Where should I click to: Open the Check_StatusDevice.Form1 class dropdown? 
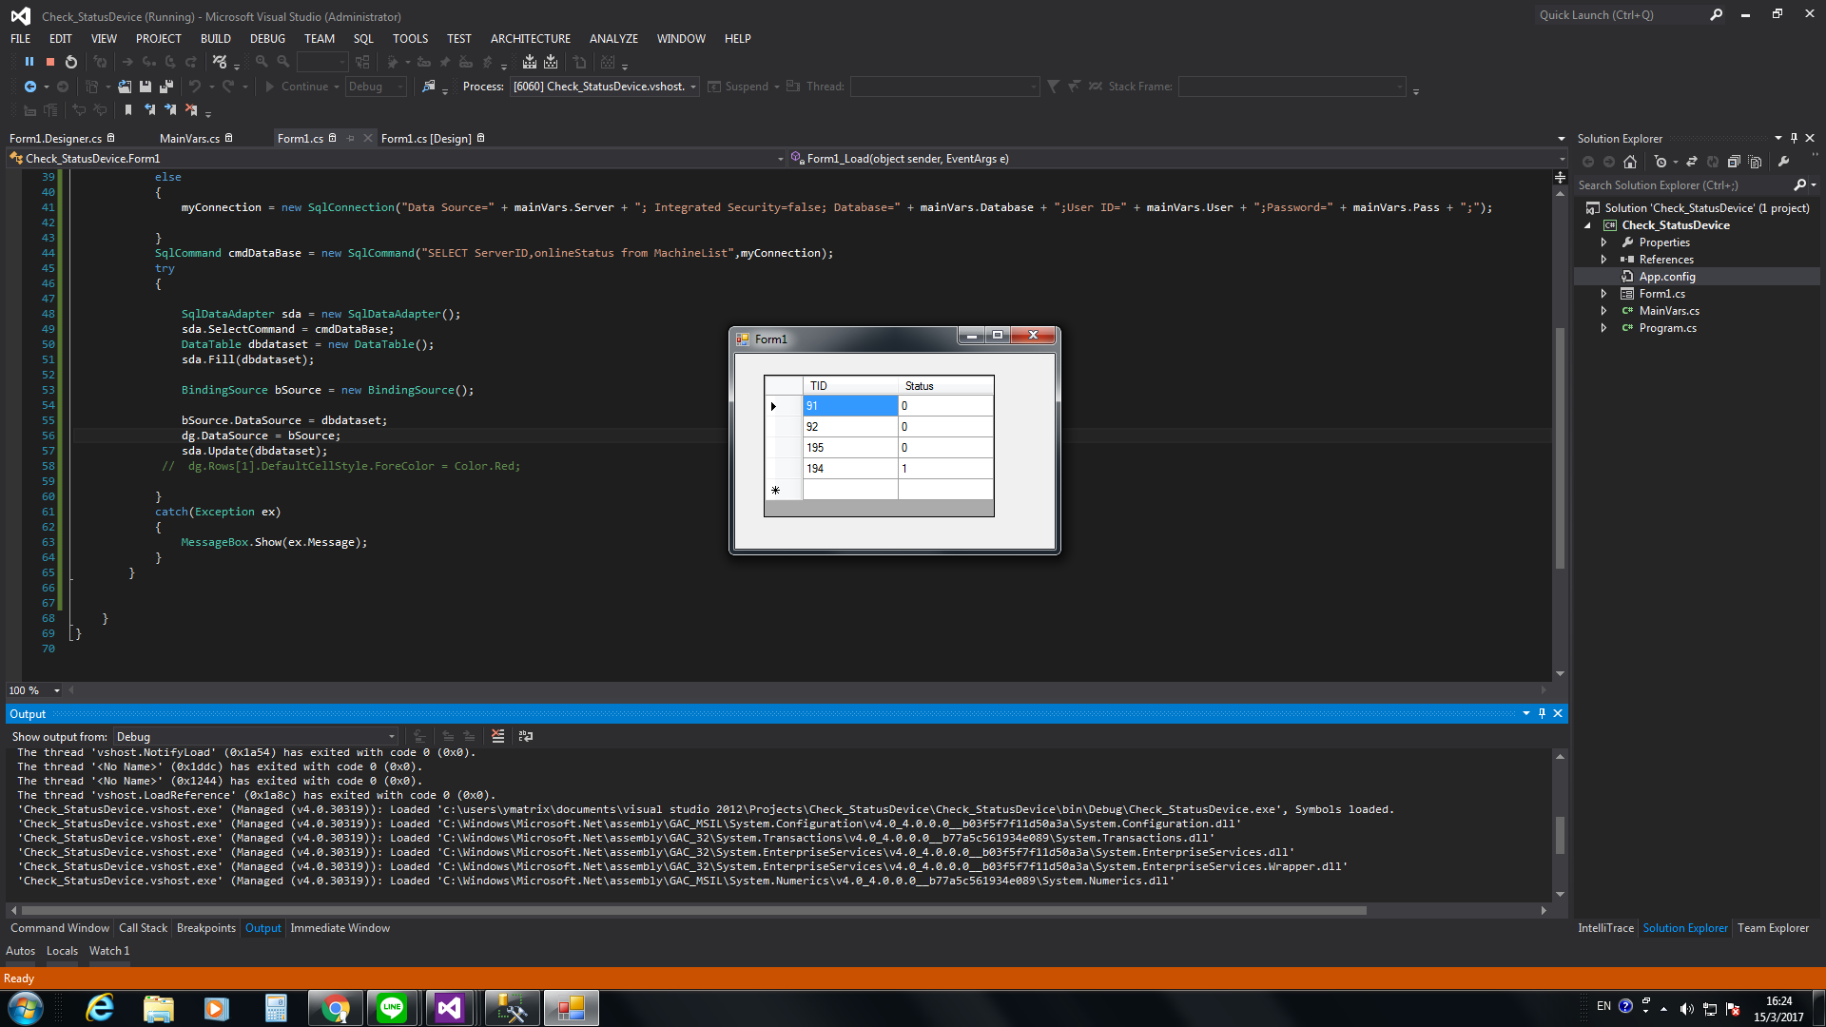[397, 159]
